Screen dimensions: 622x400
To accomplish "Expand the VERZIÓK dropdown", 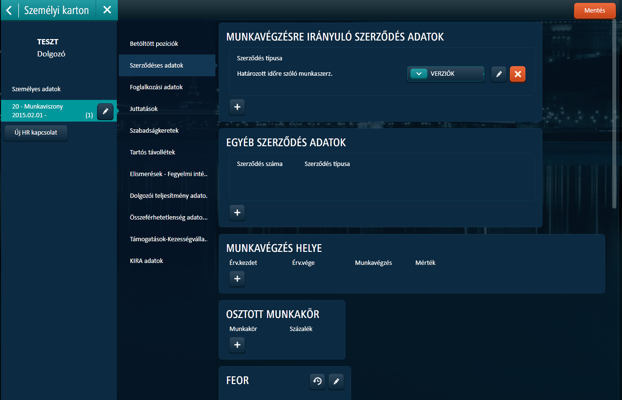I will [x=446, y=74].
